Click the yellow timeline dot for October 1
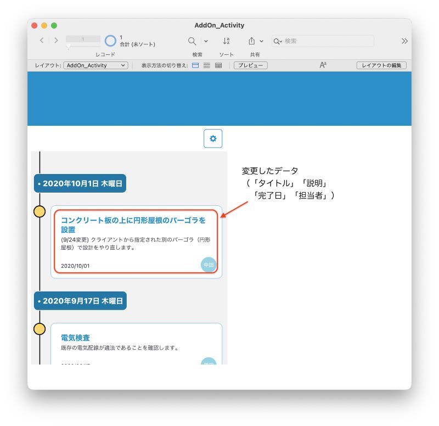439x426 pixels. [40, 211]
